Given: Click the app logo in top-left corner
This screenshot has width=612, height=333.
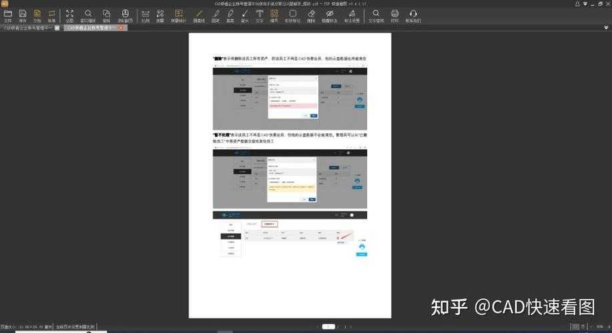Looking at the screenshot, I should coord(4,3).
